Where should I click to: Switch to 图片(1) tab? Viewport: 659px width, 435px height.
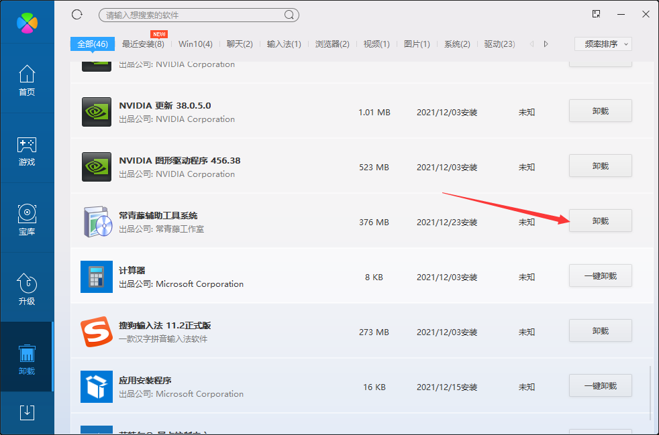click(x=417, y=44)
